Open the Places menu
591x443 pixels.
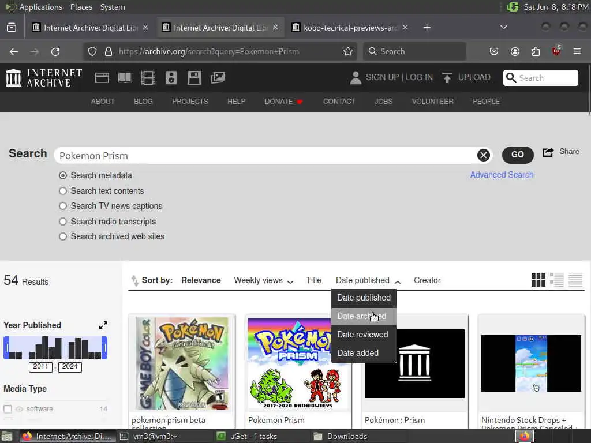tap(81, 7)
